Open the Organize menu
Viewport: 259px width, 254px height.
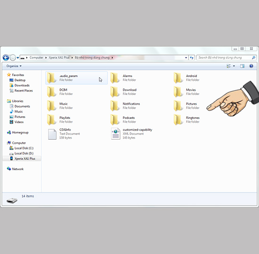click(x=14, y=66)
